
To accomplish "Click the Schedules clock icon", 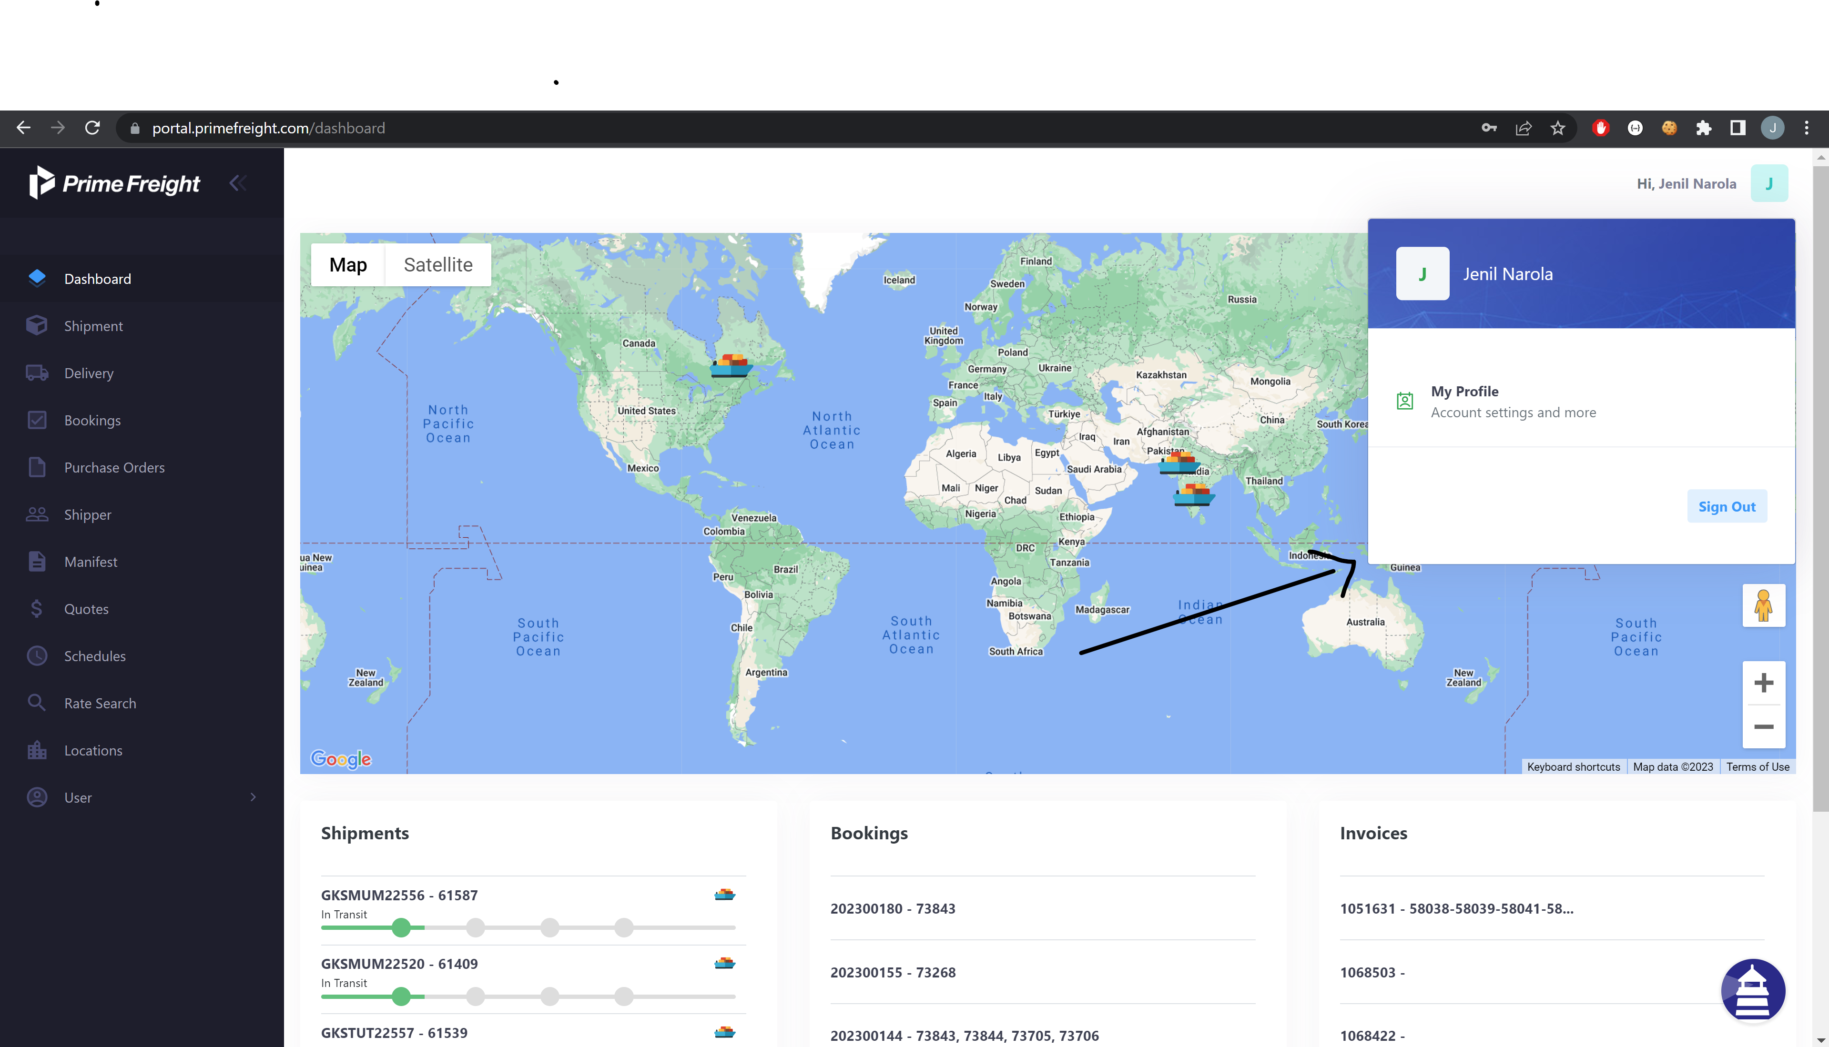I will [37, 655].
